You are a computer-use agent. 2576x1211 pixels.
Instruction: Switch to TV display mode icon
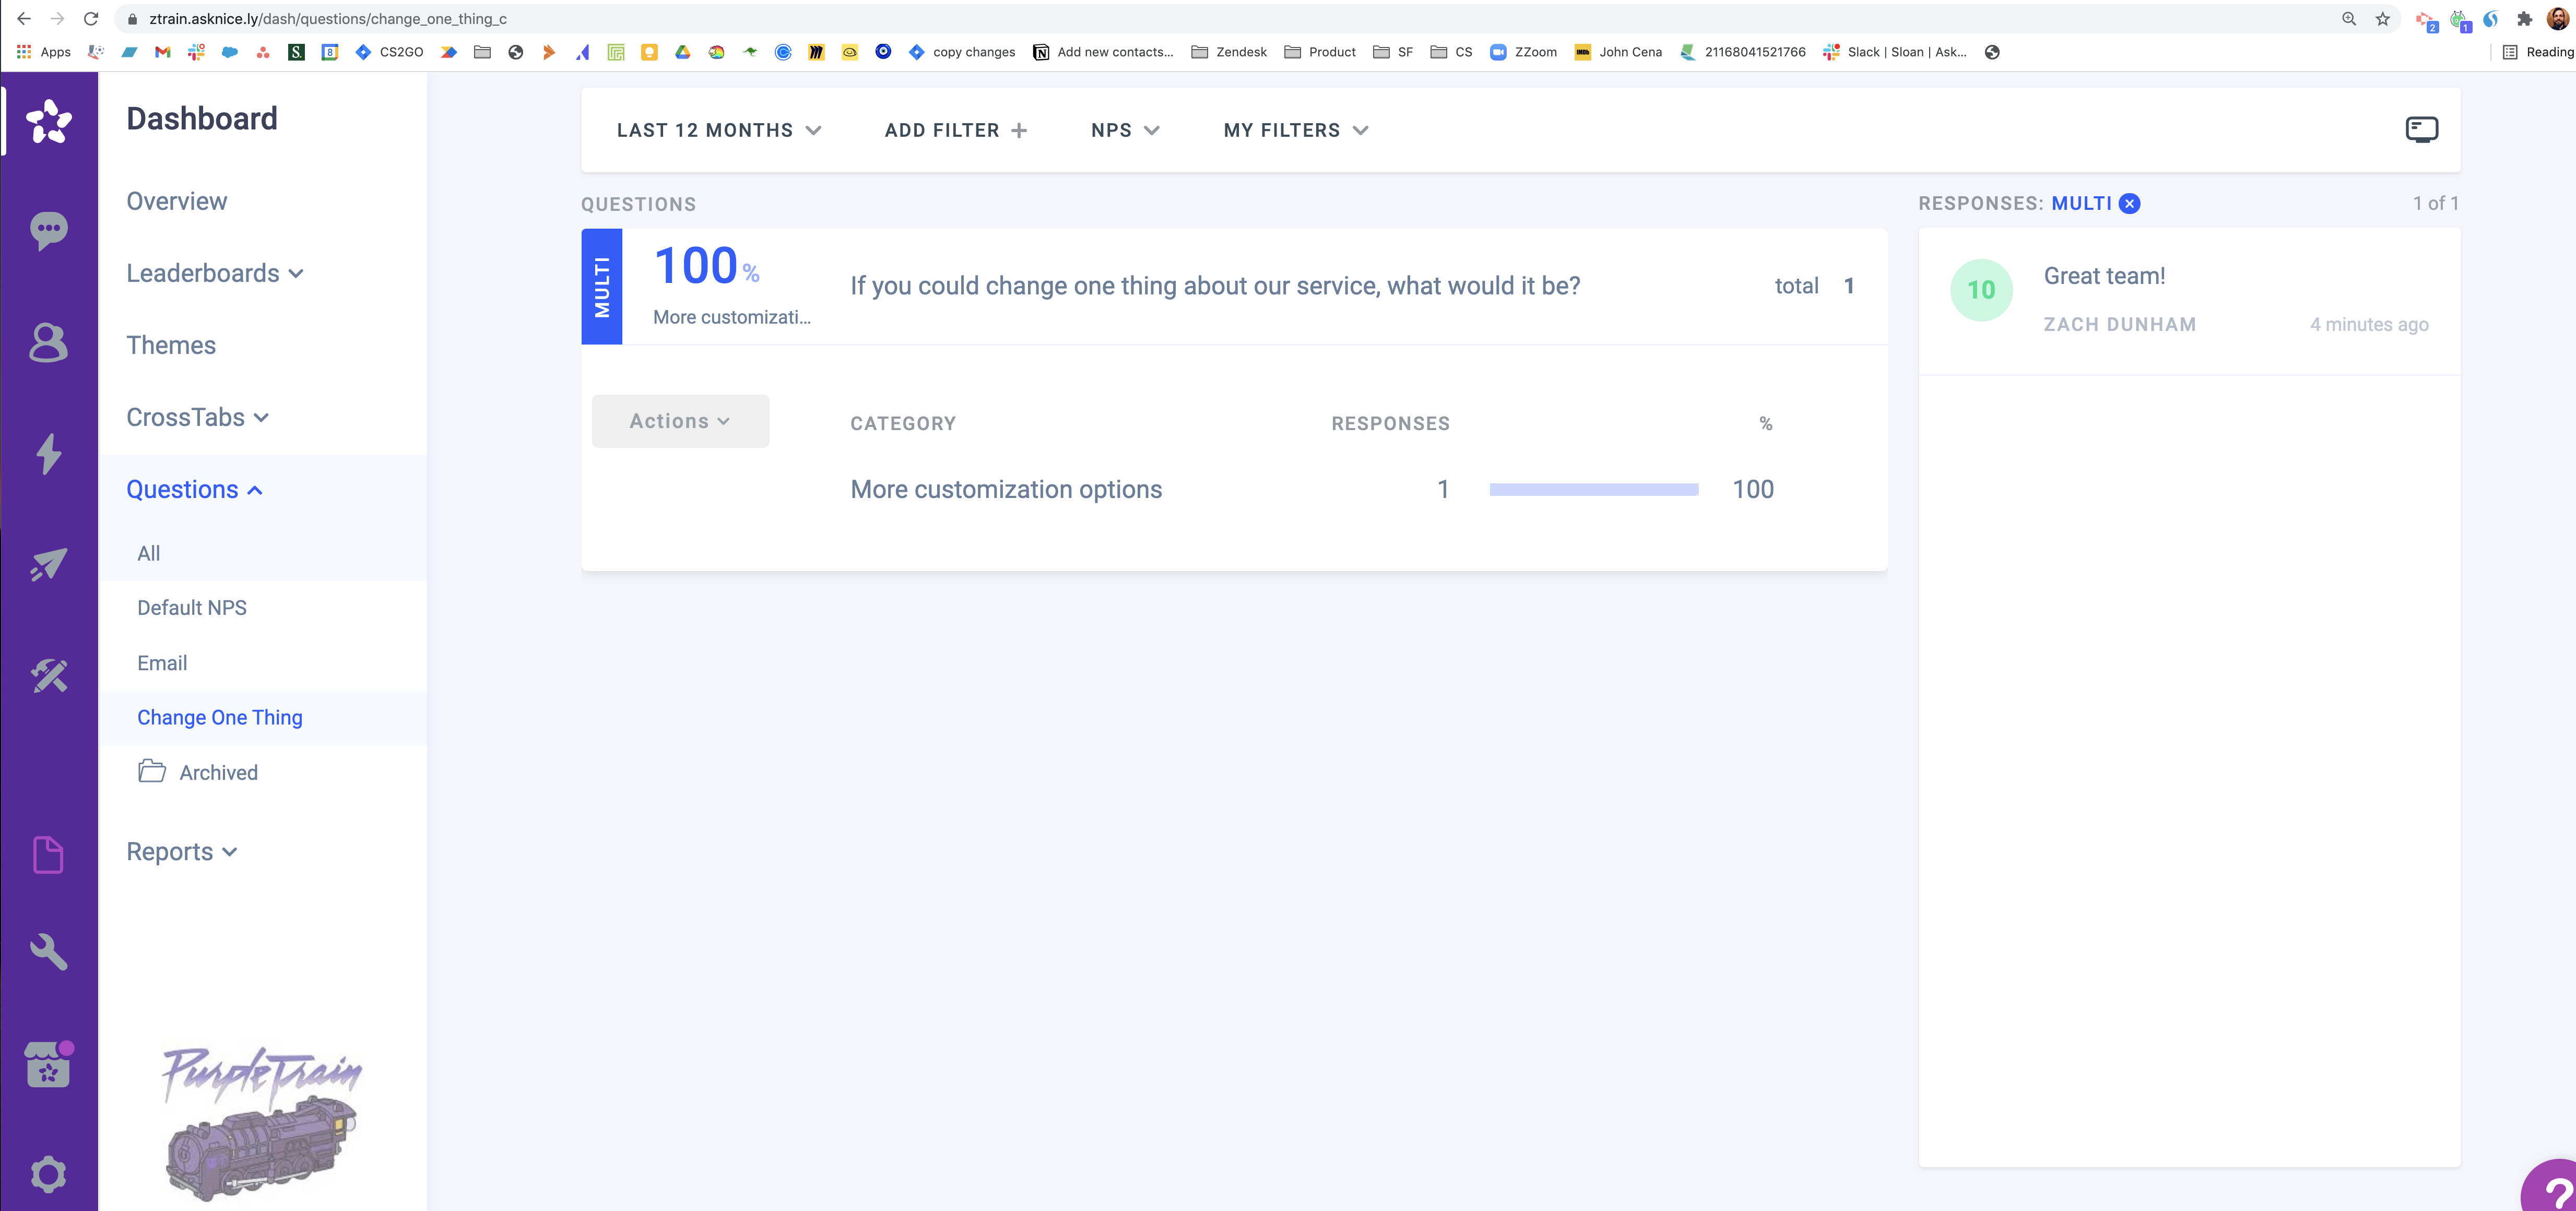(x=2421, y=130)
